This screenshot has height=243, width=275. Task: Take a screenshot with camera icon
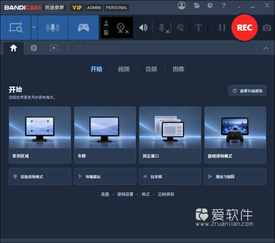tap(267, 28)
